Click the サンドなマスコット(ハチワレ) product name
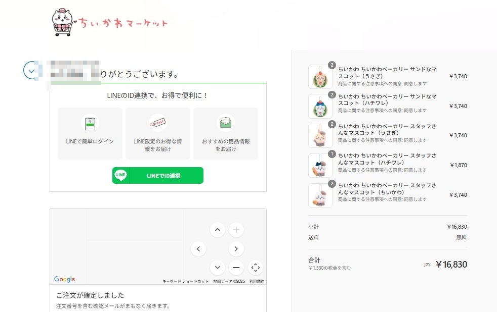This screenshot has width=497, height=312. point(387,99)
